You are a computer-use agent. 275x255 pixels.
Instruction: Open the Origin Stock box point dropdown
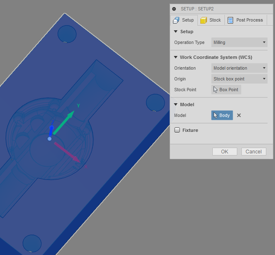239,79
